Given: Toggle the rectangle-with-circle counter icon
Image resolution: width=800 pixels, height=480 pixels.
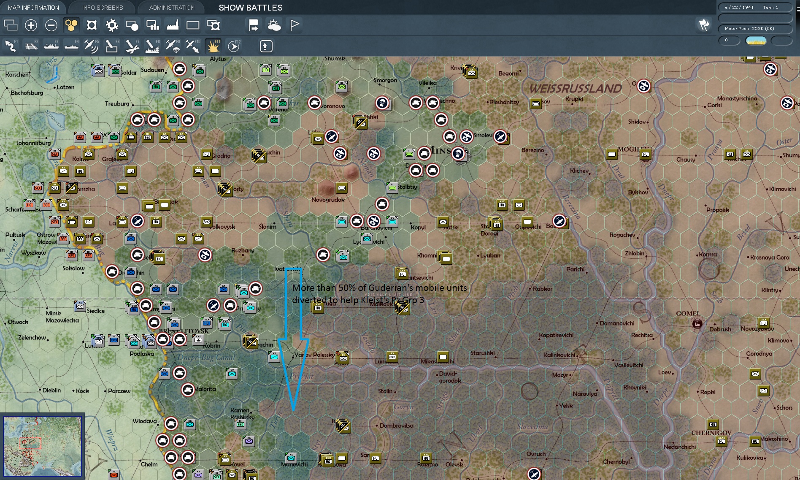Looking at the screenshot, I should tap(132, 25).
